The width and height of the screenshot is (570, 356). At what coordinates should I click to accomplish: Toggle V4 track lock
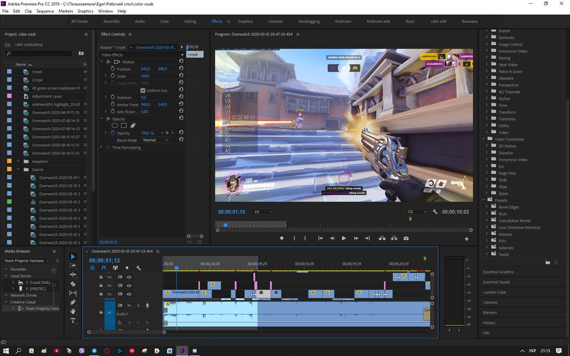(x=101, y=277)
